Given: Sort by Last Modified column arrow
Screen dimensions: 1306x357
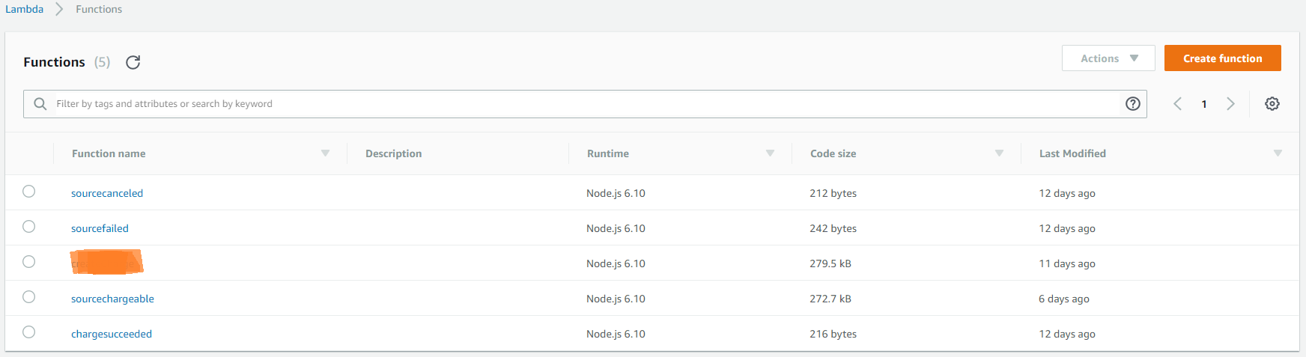Looking at the screenshot, I should (1278, 153).
